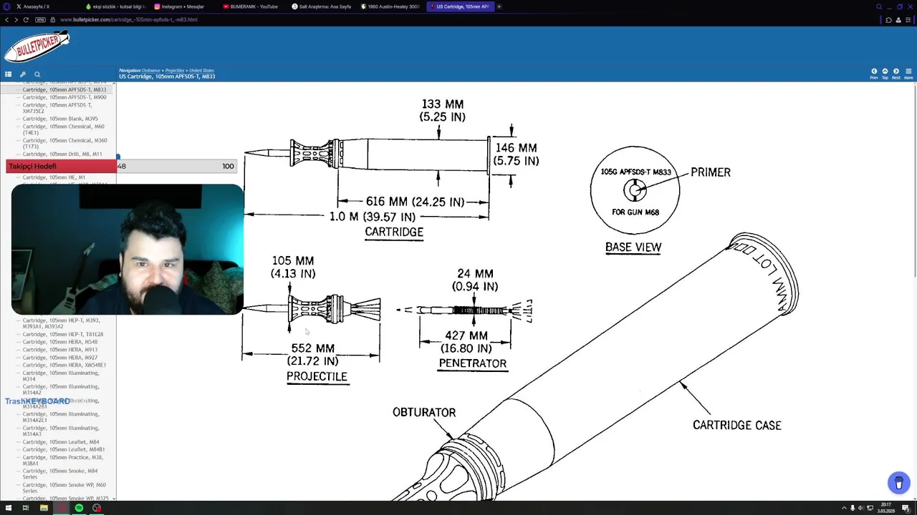Open the More hamburger menu

(908, 73)
